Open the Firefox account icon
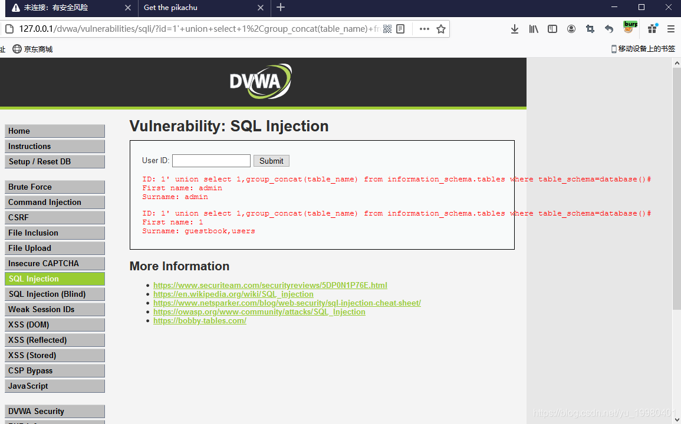The width and height of the screenshot is (681, 424). tap(571, 29)
